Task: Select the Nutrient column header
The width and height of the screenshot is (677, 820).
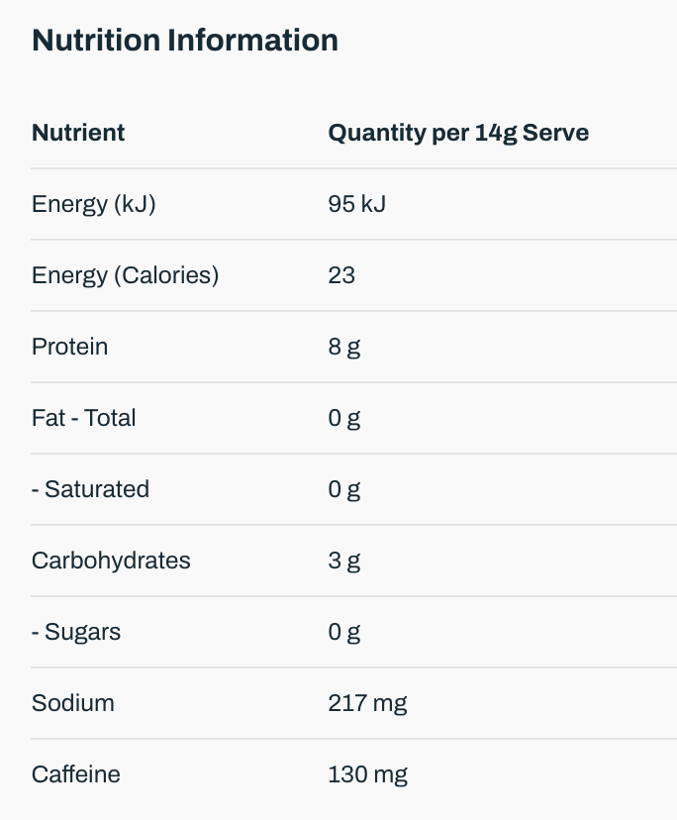Action: click(x=78, y=133)
